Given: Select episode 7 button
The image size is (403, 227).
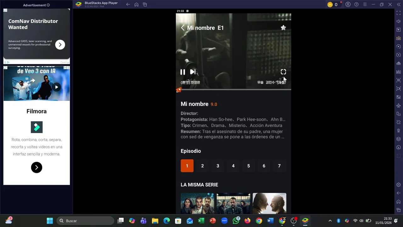Looking at the screenshot, I should tap(279, 166).
